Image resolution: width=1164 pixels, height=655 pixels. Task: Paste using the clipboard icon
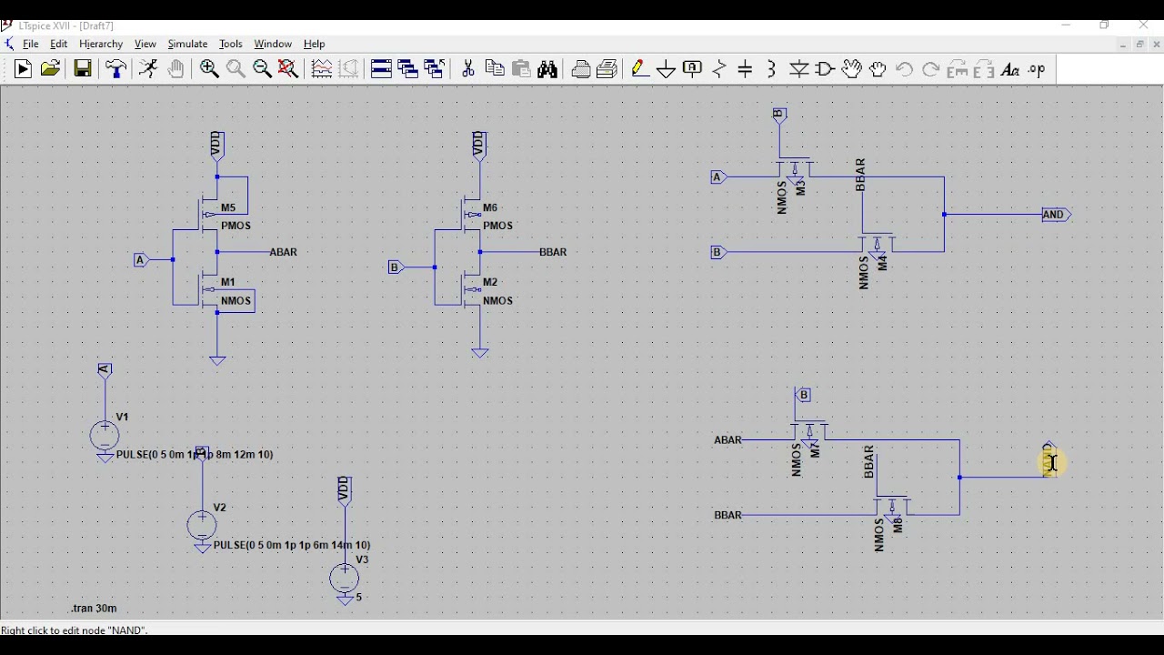click(x=522, y=69)
